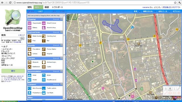This screenshot has height=102, width=182.
Task: Zoom in with the map plus button
Action: [68, 15]
